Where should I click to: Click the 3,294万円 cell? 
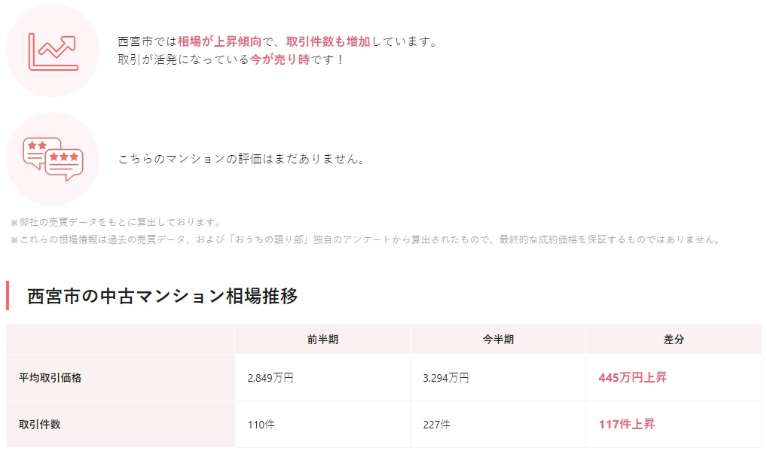445,378
